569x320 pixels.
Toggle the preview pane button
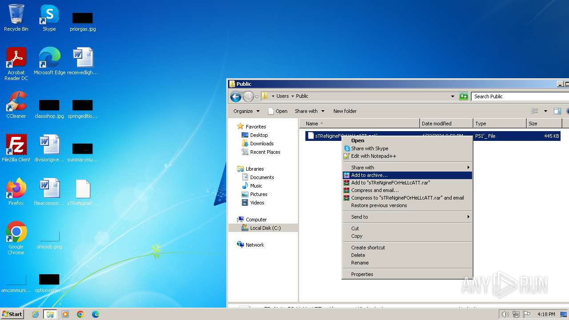tap(557, 111)
